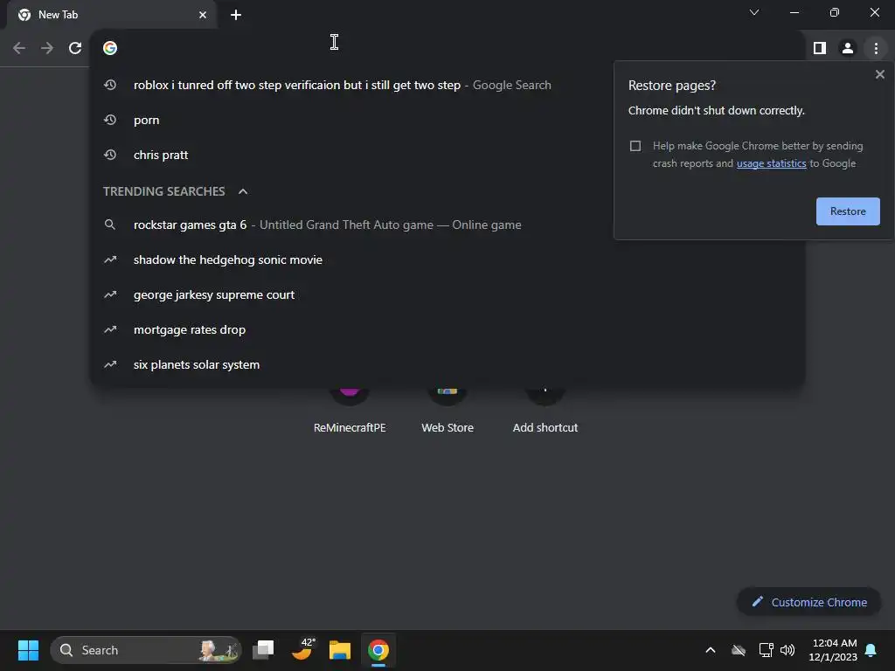Click trending icon beside mortgage rates drop

coord(110,329)
